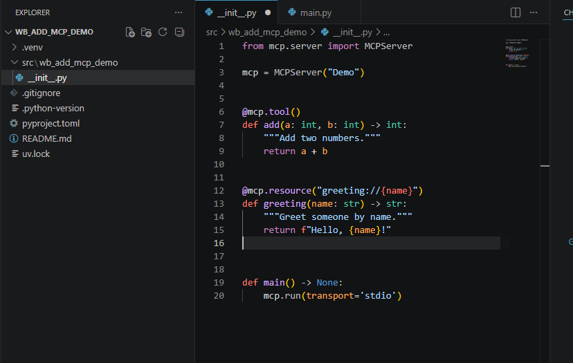Click the add function name
The image size is (573, 363).
[x=271, y=124]
